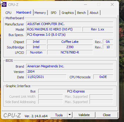The height and width of the screenshot is (122, 124).
Task: Click the Nuvoton LPCIO vendor field
Action: tap(36, 52)
